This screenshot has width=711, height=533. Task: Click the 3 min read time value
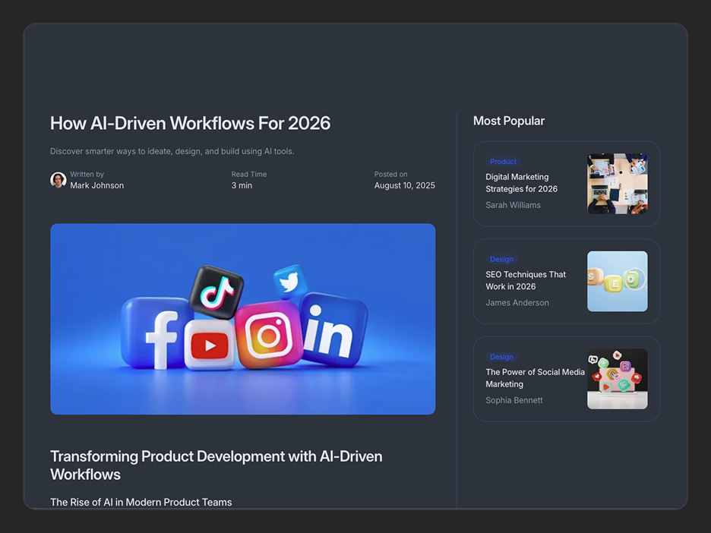pyautogui.click(x=242, y=185)
